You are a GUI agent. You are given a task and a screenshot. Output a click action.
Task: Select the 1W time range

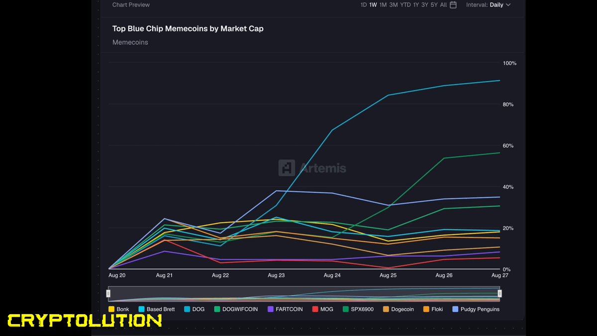(373, 5)
